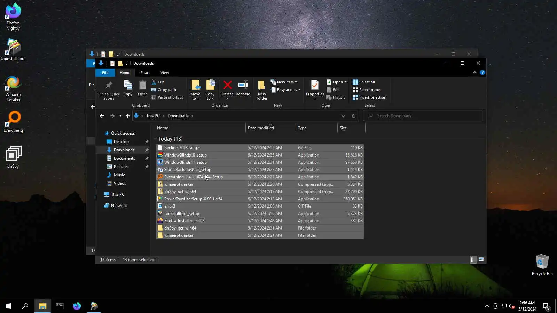Switch to details view in status bar
This screenshot has height=313, width=557.
473,259
